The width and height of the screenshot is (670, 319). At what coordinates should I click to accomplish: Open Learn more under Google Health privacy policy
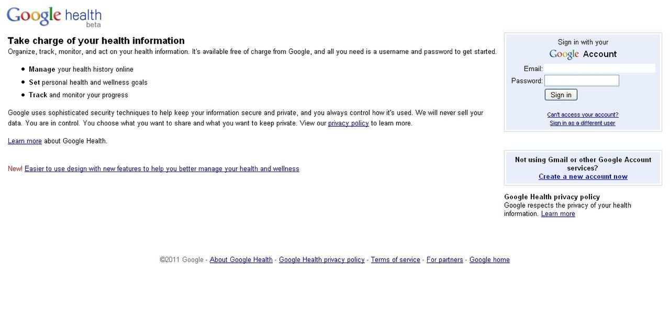(558, 214)
